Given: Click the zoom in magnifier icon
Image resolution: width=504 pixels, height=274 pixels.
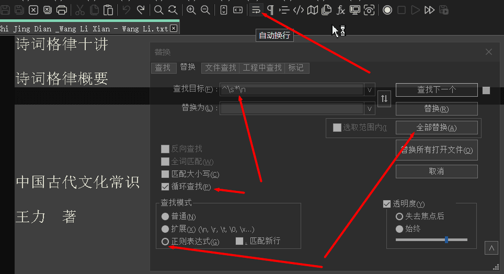Looking at the screenshot, I should [x=191, y=10].
